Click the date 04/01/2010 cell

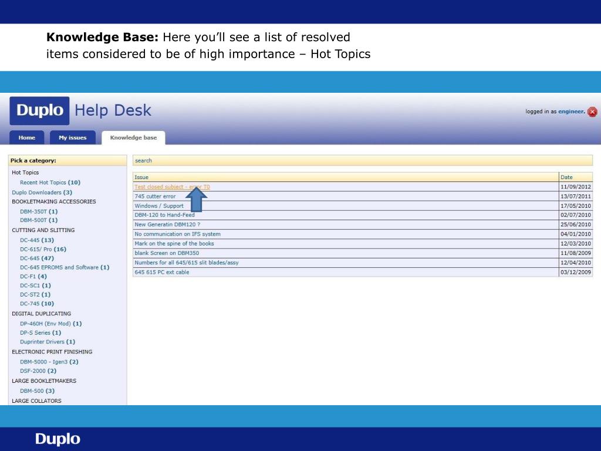576,234
